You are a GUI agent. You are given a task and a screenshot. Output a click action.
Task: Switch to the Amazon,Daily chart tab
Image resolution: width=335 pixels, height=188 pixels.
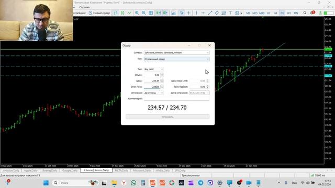pos(11,171)
